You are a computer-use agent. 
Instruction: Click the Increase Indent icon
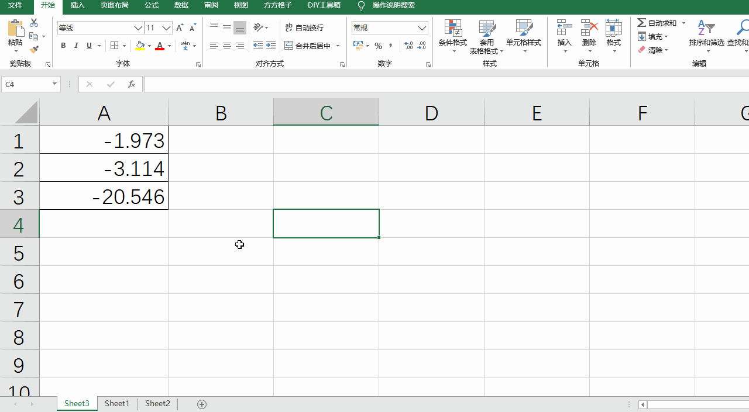click(x=271, y=46)
